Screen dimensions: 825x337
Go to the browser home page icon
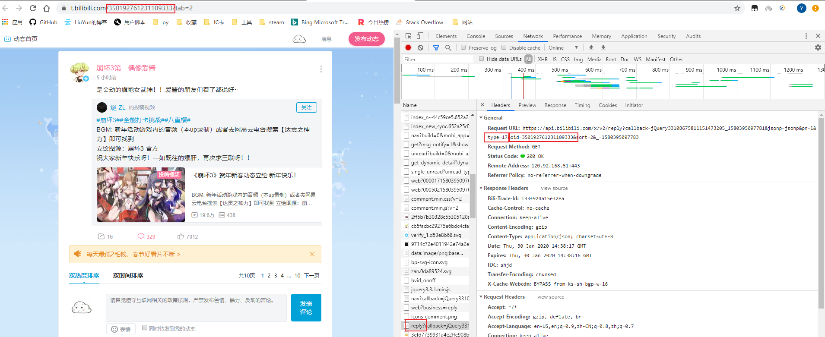[47, 8]
